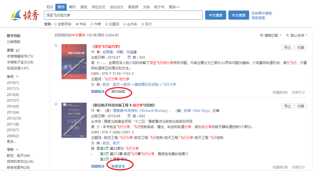The image size is (313, 171).
Task: Click the Duxiu logo icon
Action: click(x=16, y=15)
